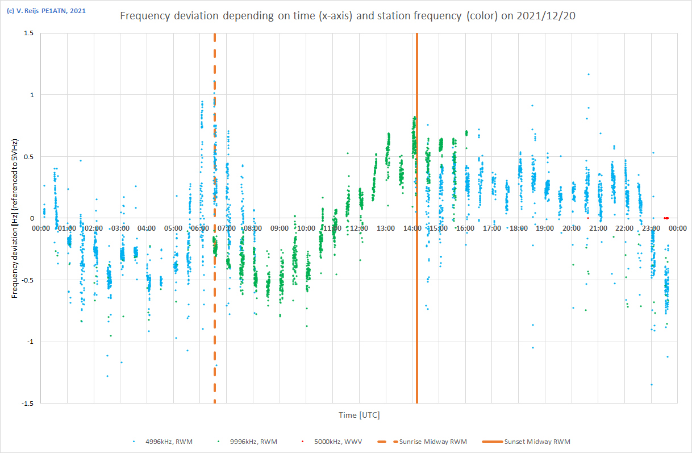Click the 18:00 x-axis tick label
The height and width of the screenshot is (453, 692).
pos(518,228)
